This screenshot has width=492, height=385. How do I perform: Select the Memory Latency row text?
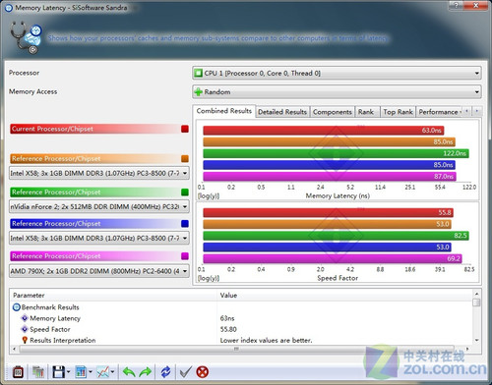tap(55, 318)
